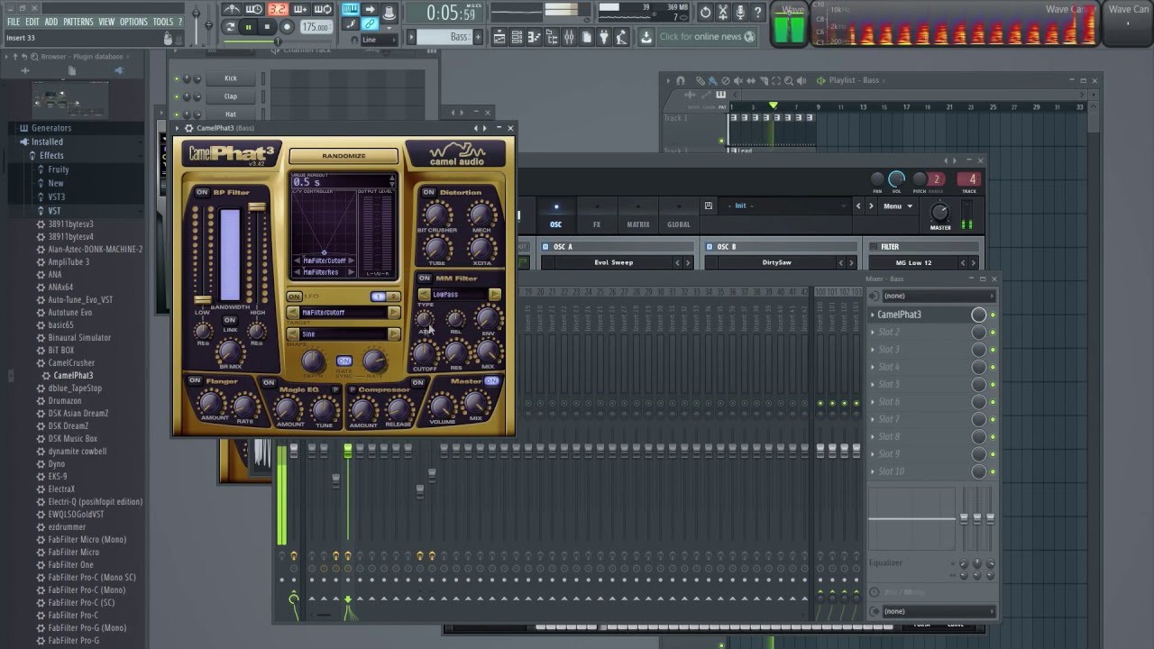Click the tempo 175.000 field
The height and width of the screenshot is (649, 1154).
click(x=316, y=27)
